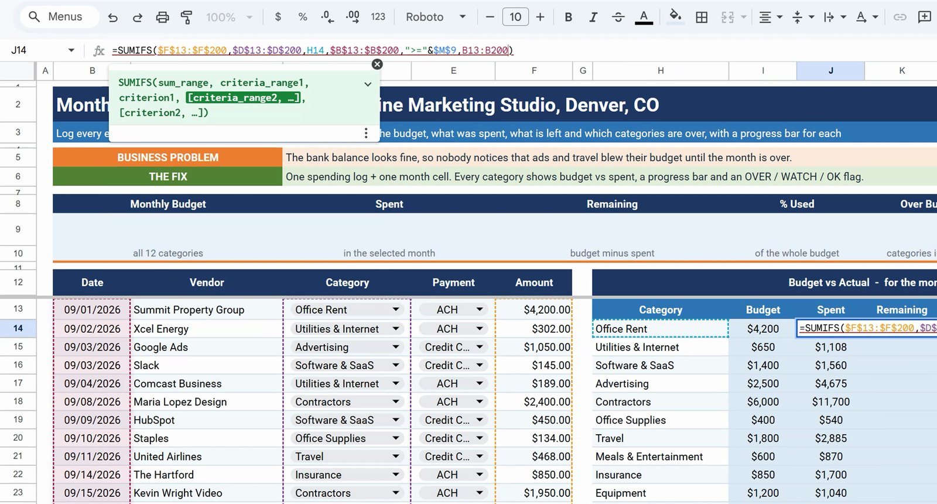
Task: Format as currency with dollar button
Action: pyautogui.click(x=278, y=17)
